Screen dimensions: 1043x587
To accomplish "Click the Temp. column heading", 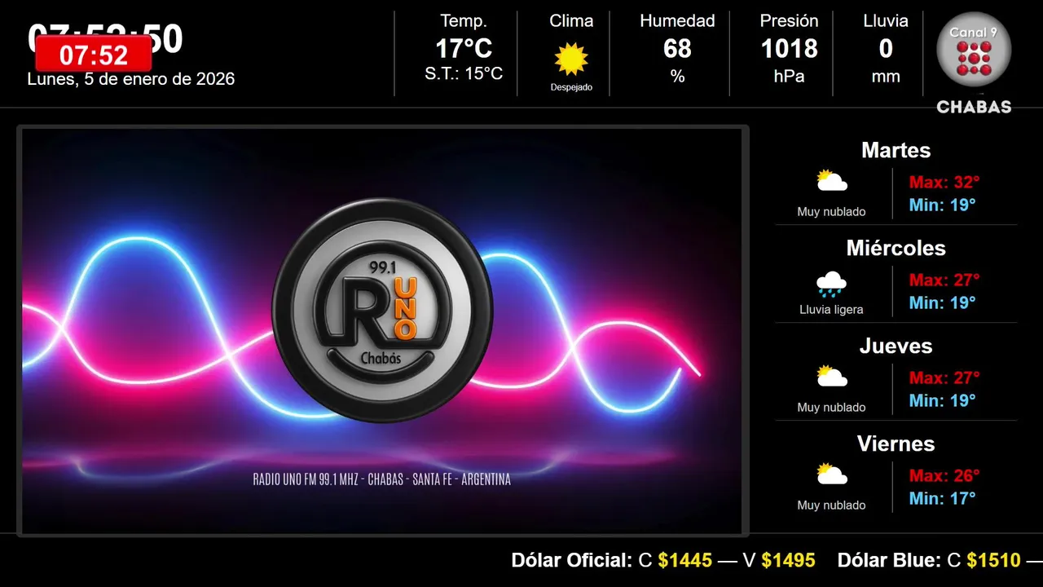I will 464,21.
